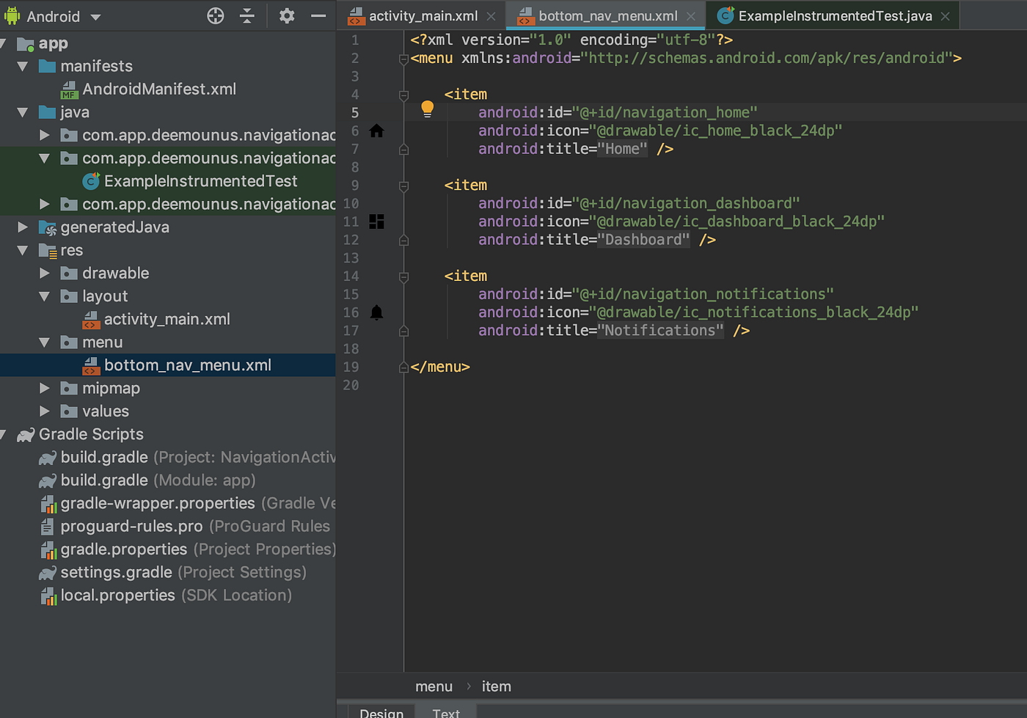Open the Android project view dropdown
Image resolution: width=1027 pixels, height=718 pixels.
[95, 15]
